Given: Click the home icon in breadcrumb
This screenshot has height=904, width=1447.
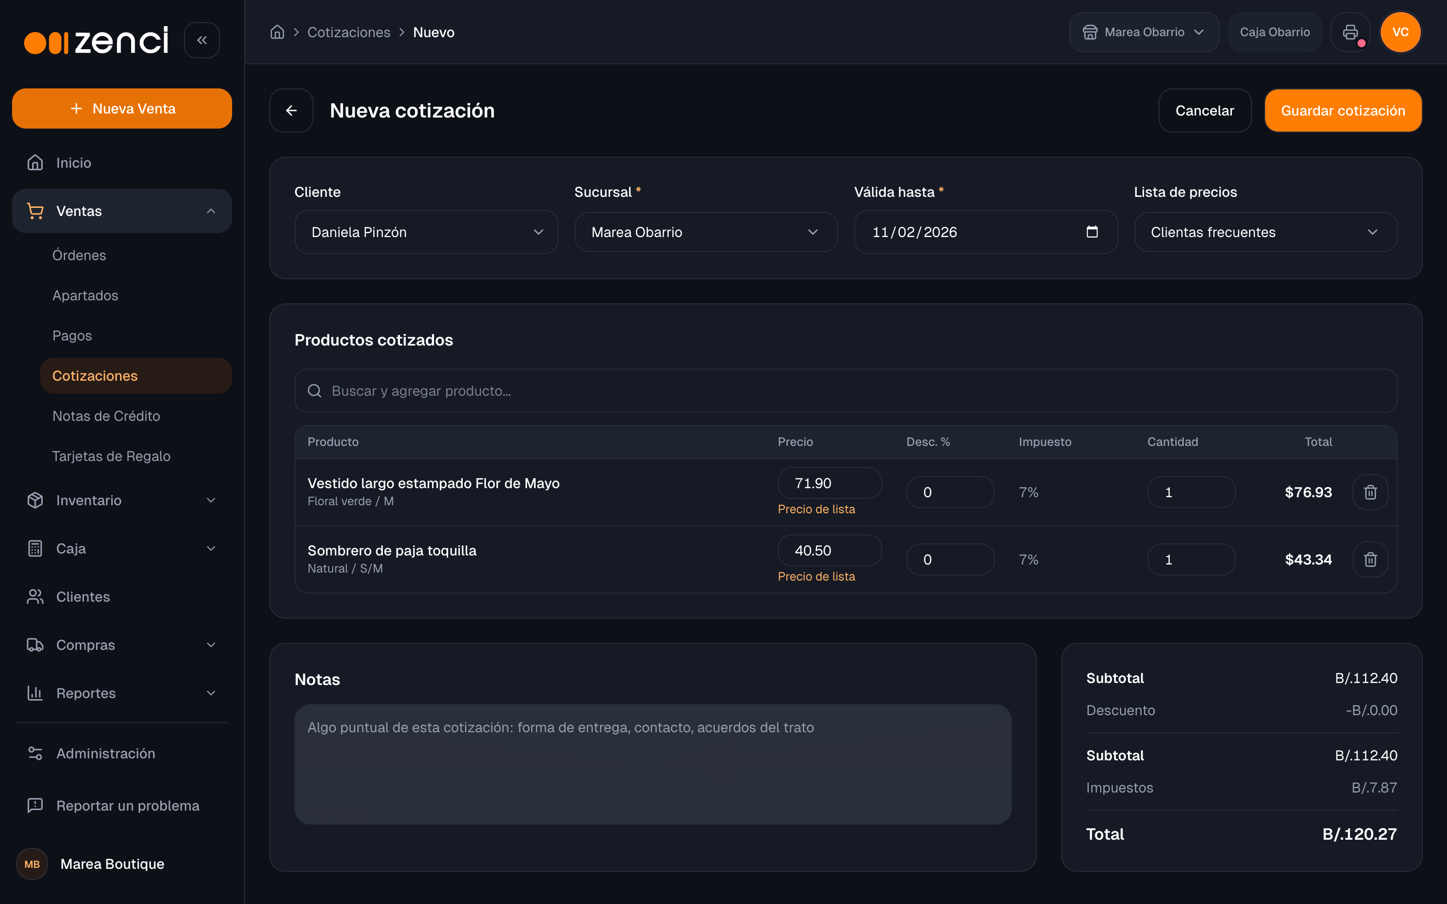Looking at the screenshot, I should 277,32.
